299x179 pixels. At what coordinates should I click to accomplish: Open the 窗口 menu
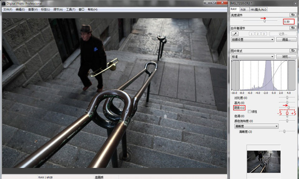(x=81, y=10)
